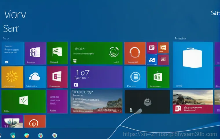Launch the purple tile with grid calendar icon
This screenshot has height=139, width=220.
pos(35,53)
